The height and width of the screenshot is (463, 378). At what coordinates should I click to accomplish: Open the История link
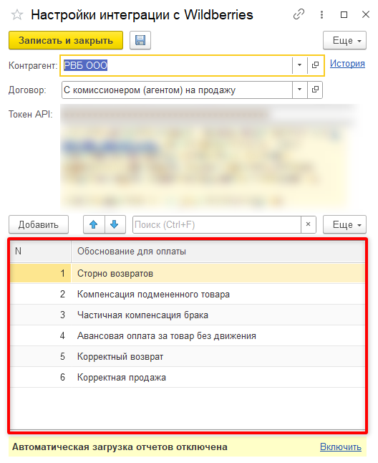click(347, 64)
